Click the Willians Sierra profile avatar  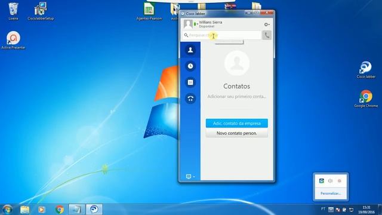188,24
